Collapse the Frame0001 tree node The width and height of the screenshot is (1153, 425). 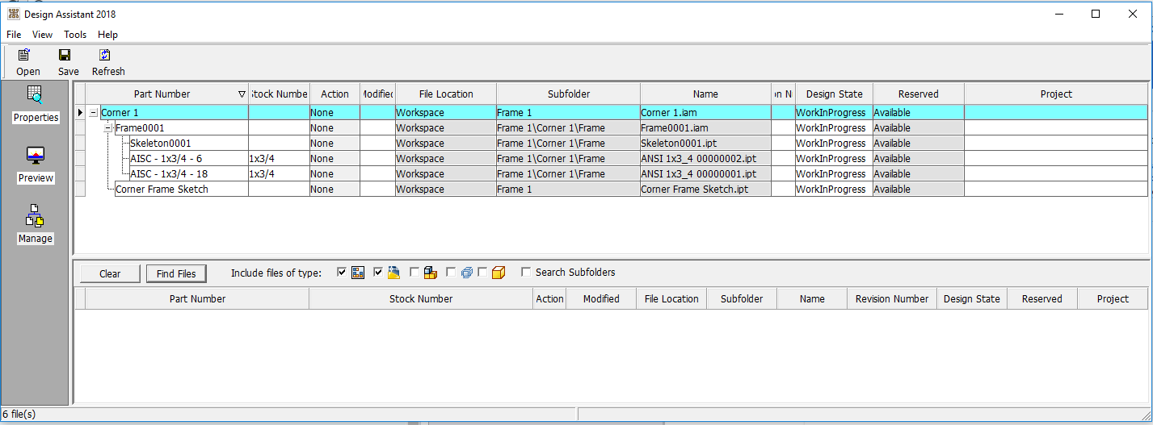[x=107, y=128]
